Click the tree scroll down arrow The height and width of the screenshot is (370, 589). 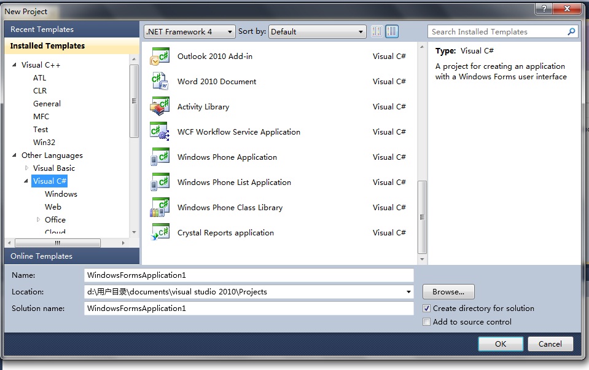click(134, 232)
